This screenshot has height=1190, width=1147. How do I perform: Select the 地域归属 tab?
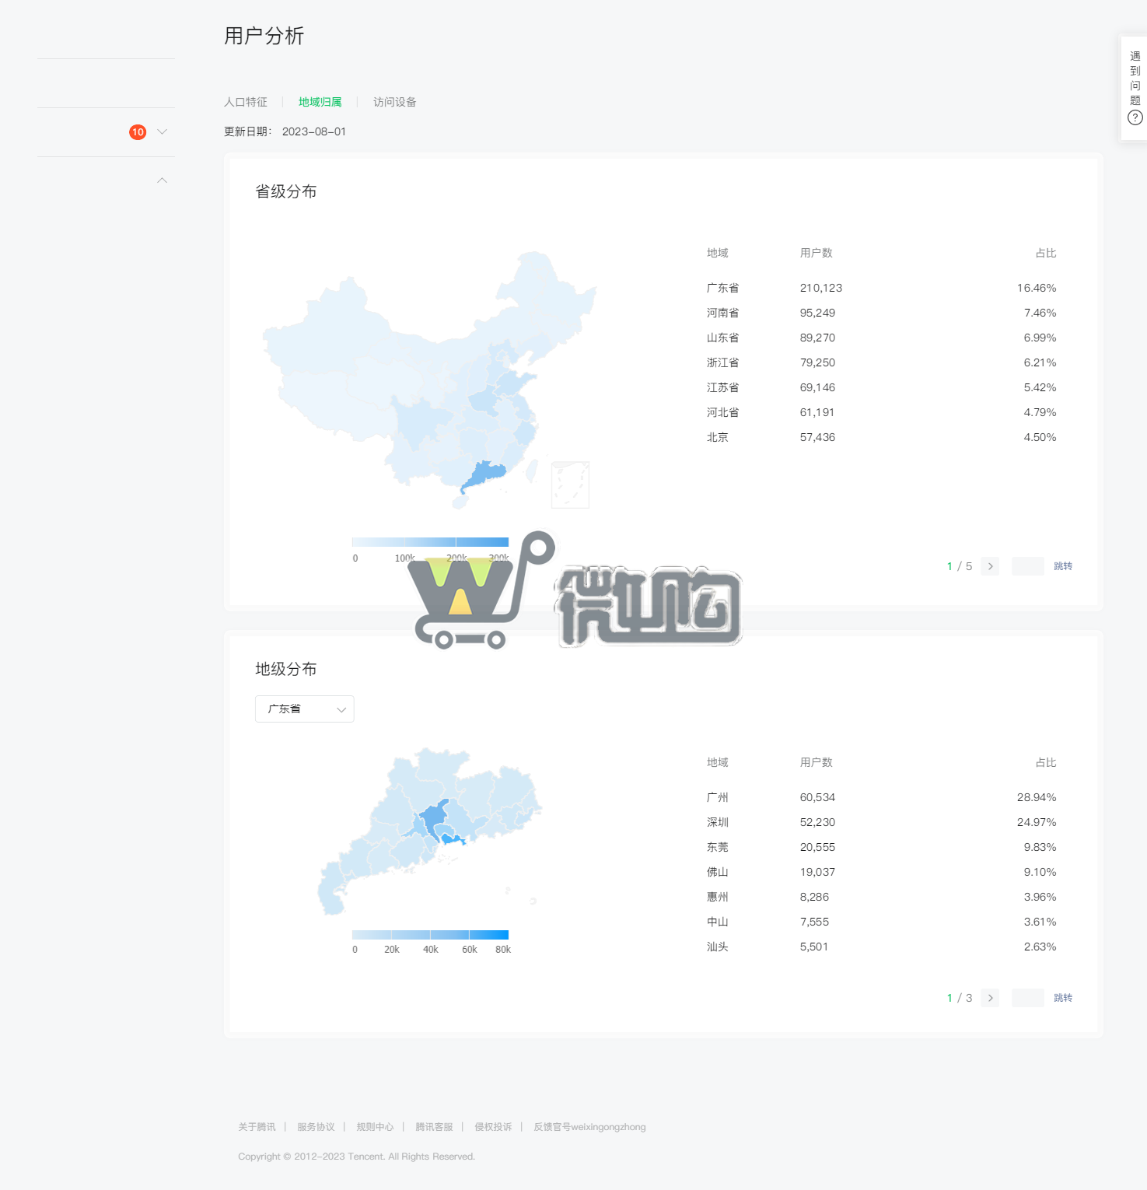click(320, 102)
